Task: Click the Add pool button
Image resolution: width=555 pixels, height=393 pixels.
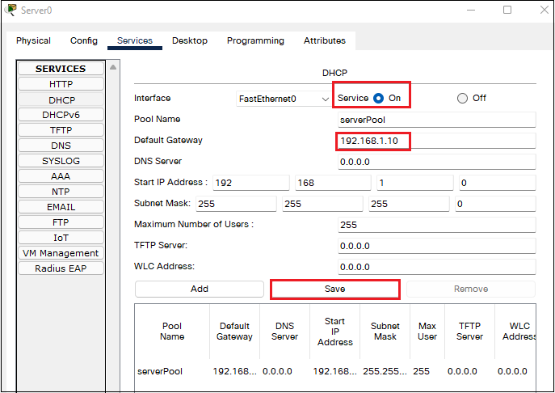Action: 200,289
